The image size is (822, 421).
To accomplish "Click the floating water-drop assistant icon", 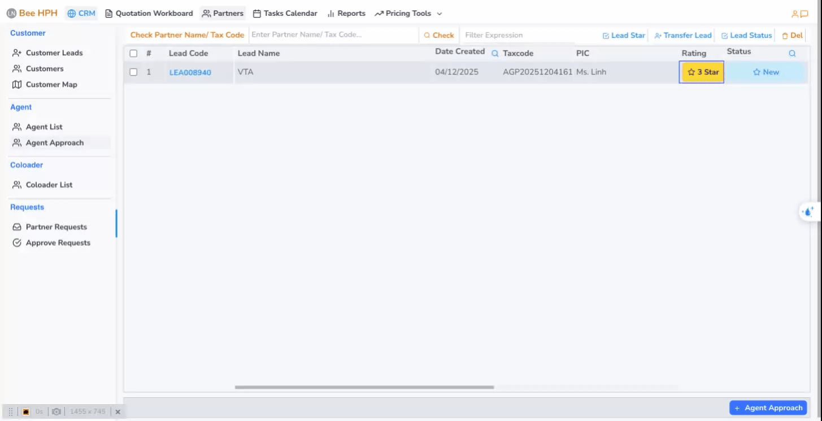I will 808,212.
